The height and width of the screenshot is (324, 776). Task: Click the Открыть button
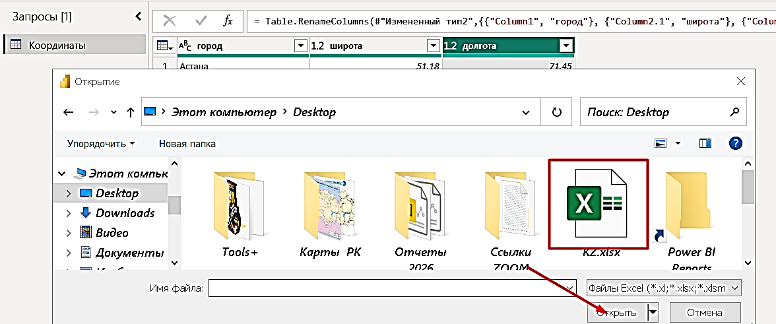pyautogui.click(x=616, y=313)
